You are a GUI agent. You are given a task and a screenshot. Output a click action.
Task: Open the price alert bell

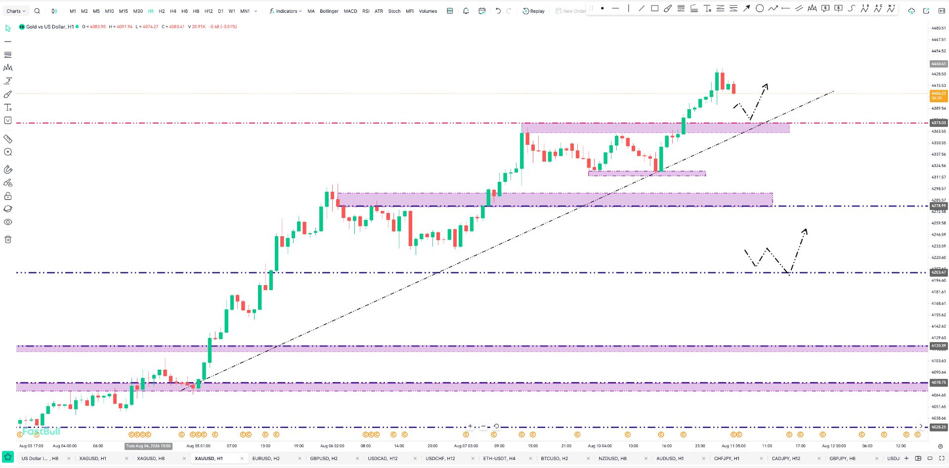(x=466, y=11)
